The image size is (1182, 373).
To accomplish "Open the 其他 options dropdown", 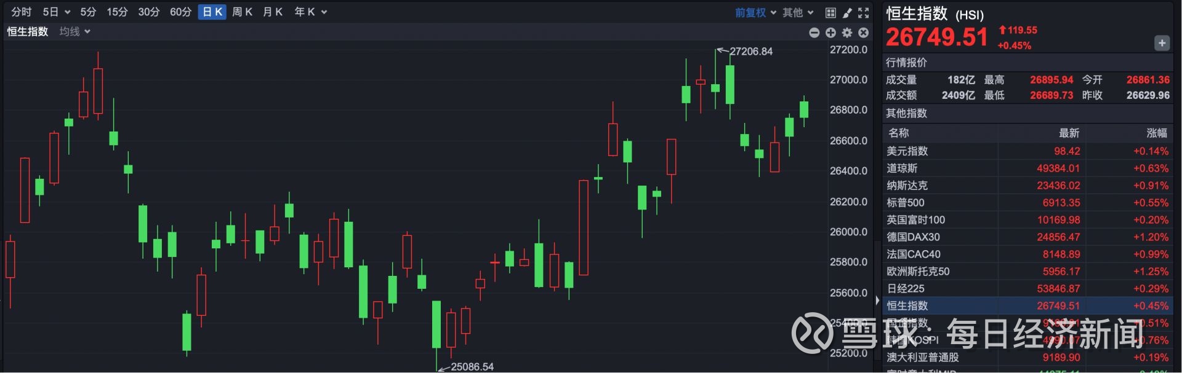I will click(798, 12).
